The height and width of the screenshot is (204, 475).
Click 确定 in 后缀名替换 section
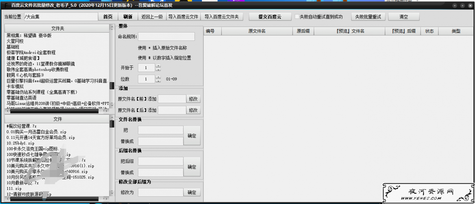click(192, 167)
